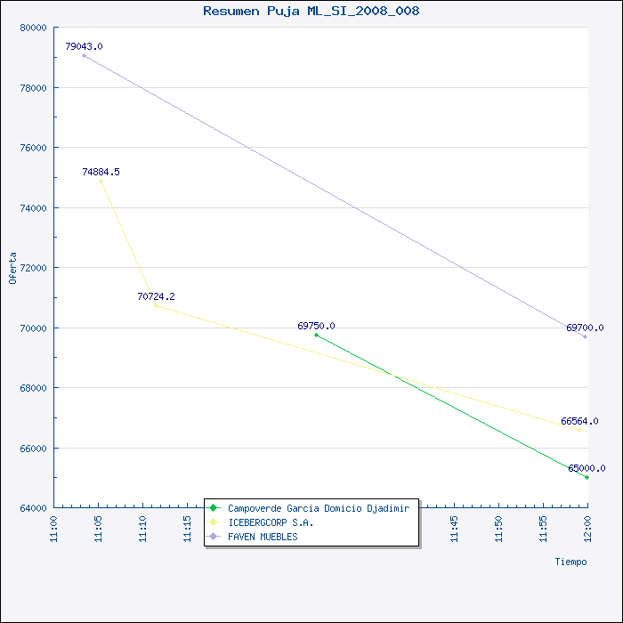The image size is (623, 623).
Task: Click the 80000 y-axis tick label
Action: tap(34, 28)
